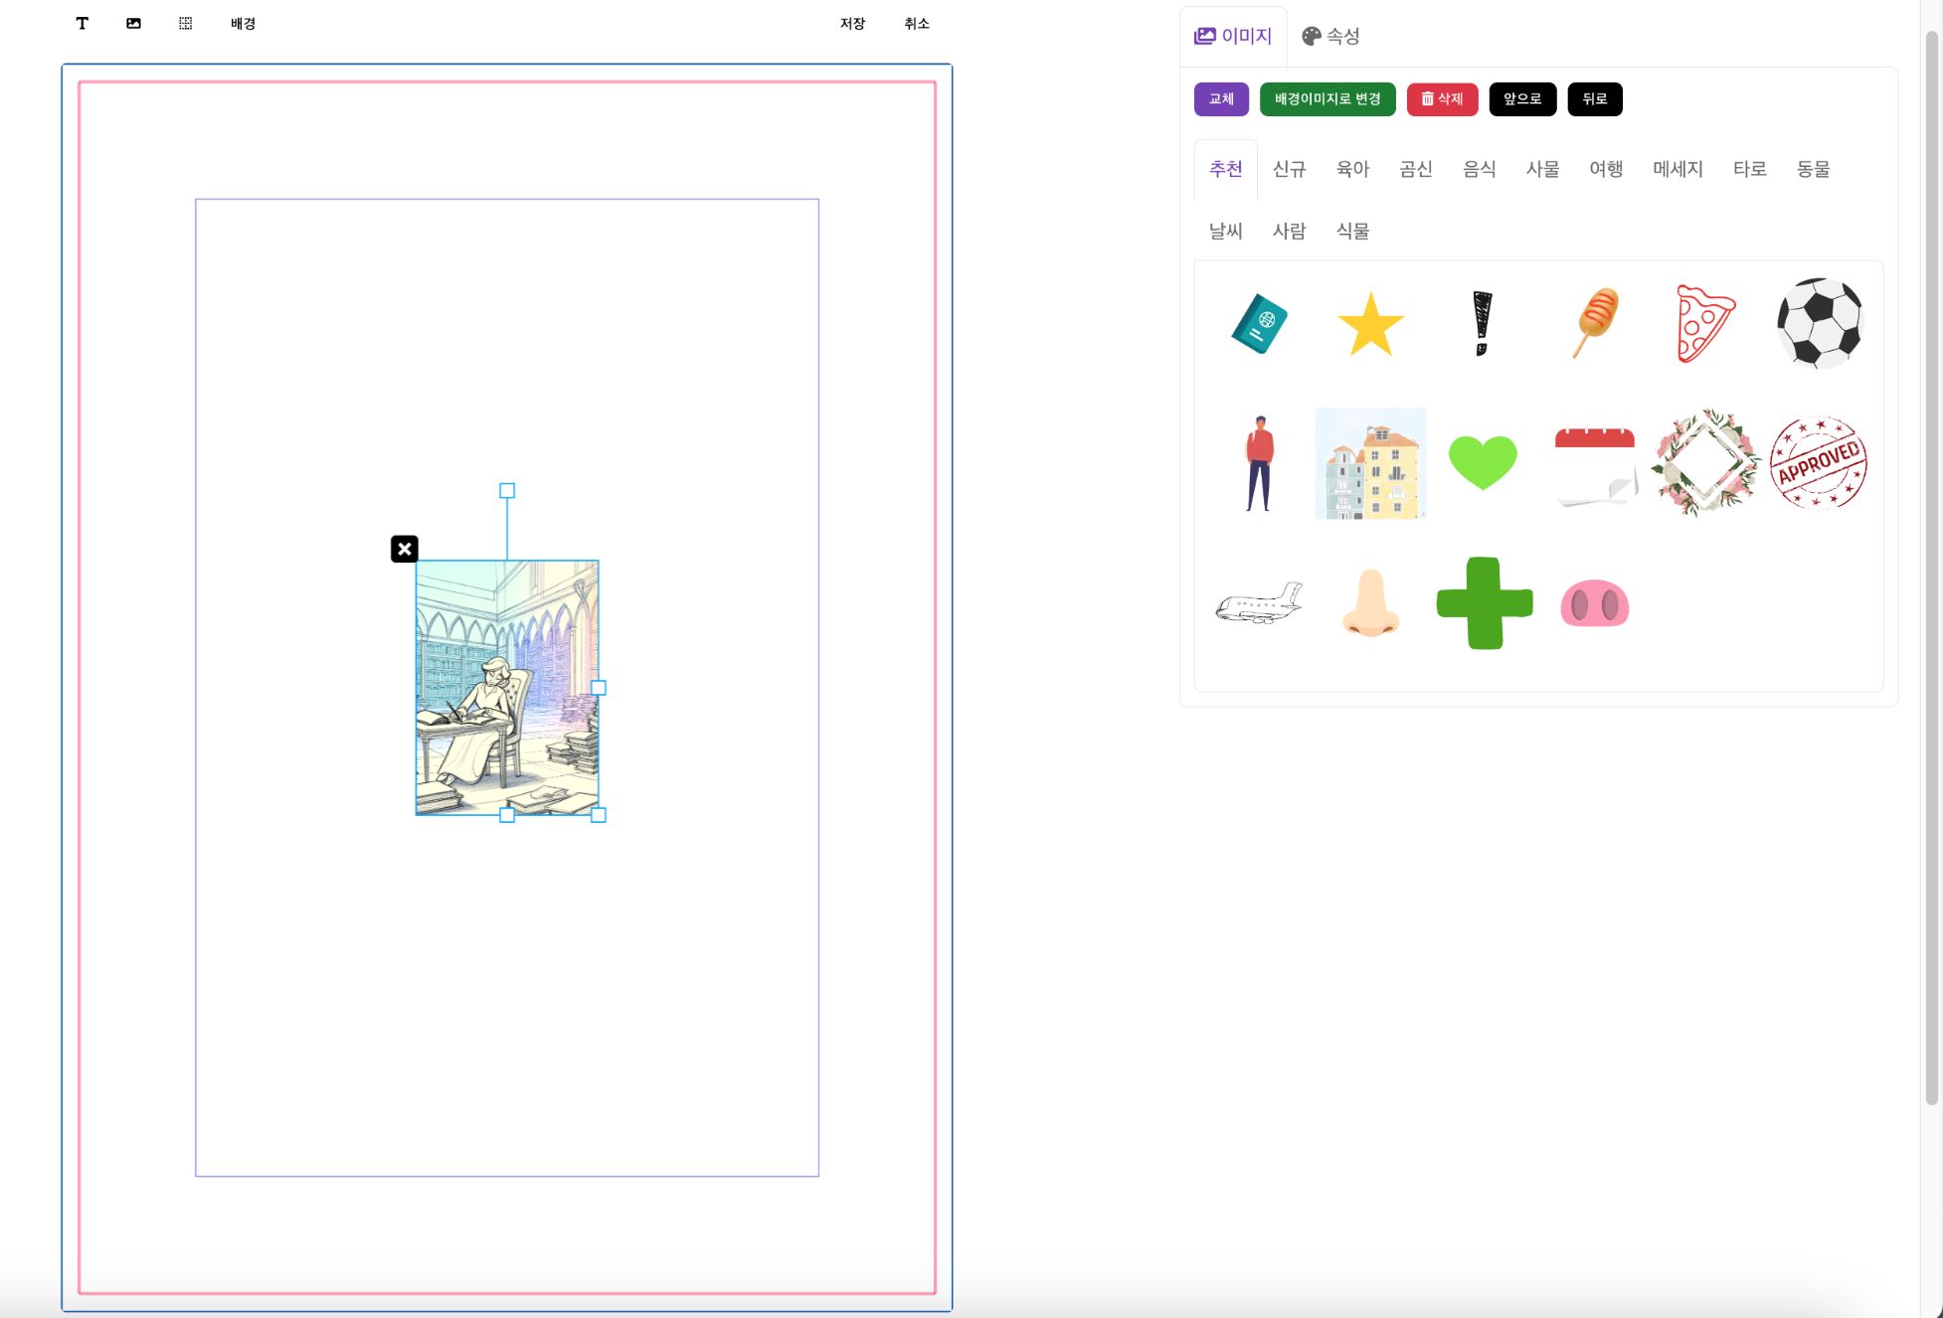Open the 음식 food category tab
Viewport: 1943px width, 1318px height.
[1479, 169]
